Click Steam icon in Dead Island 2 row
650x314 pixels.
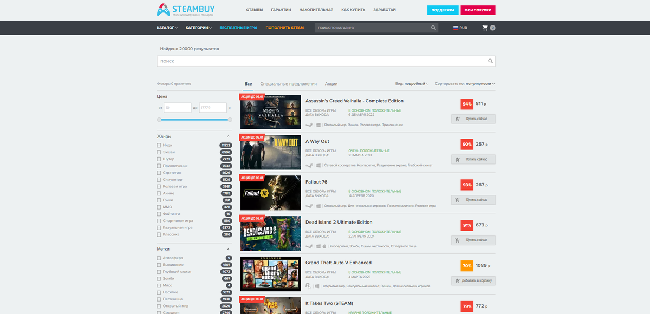[x=309, y=246]
